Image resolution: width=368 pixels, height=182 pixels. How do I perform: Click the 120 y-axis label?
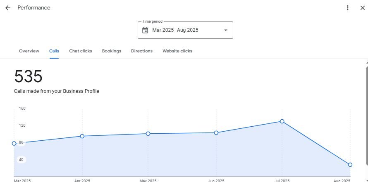[x=22, y=125]
